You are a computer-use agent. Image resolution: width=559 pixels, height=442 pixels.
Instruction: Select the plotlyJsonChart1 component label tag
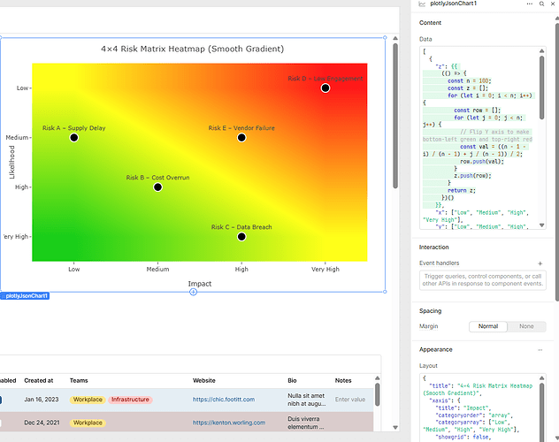click(25, 296)
